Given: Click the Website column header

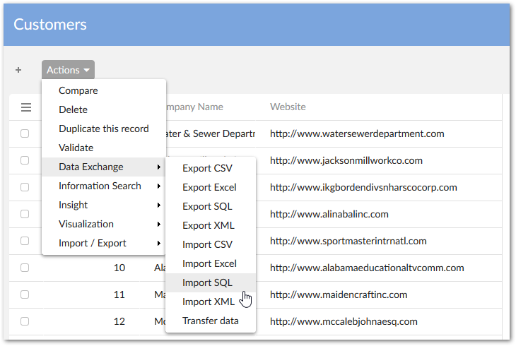Looking at the screenshot, I should [288, 107].
